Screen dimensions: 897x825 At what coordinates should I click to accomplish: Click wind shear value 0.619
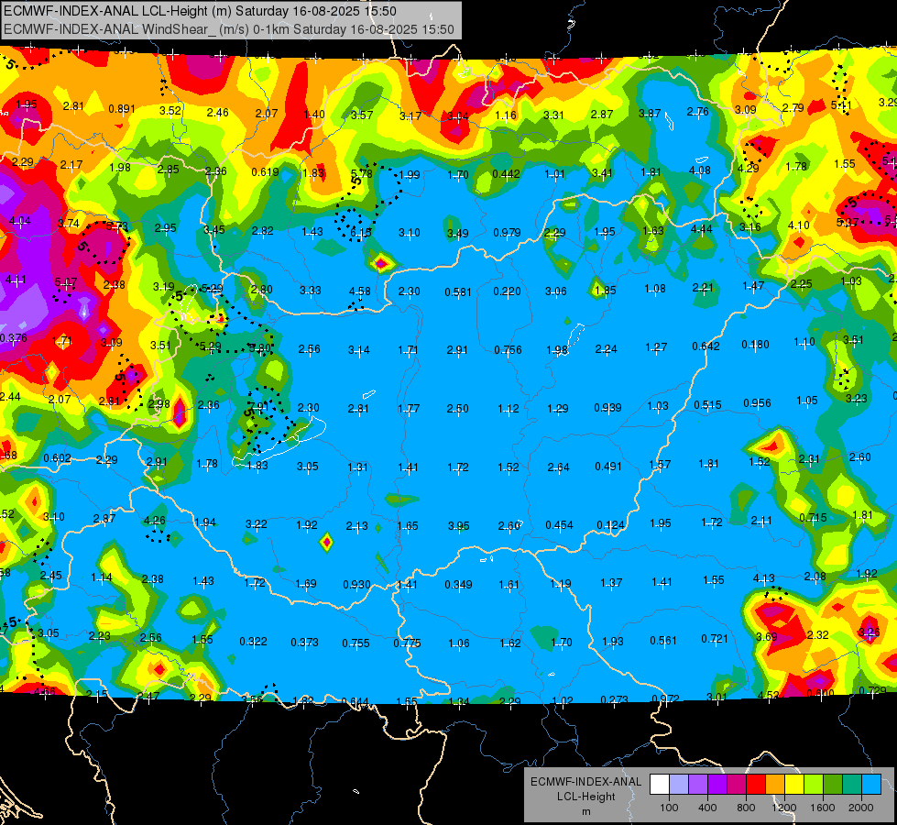266,171
